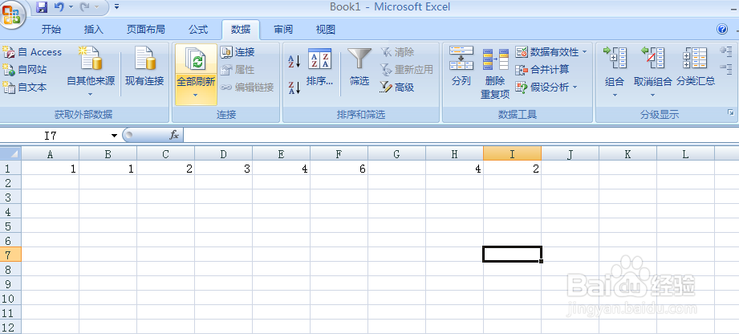The height and width of the screenshot is (334, 739).
Task: Click 重新应用 reapply filter
Action: [407, 69]
